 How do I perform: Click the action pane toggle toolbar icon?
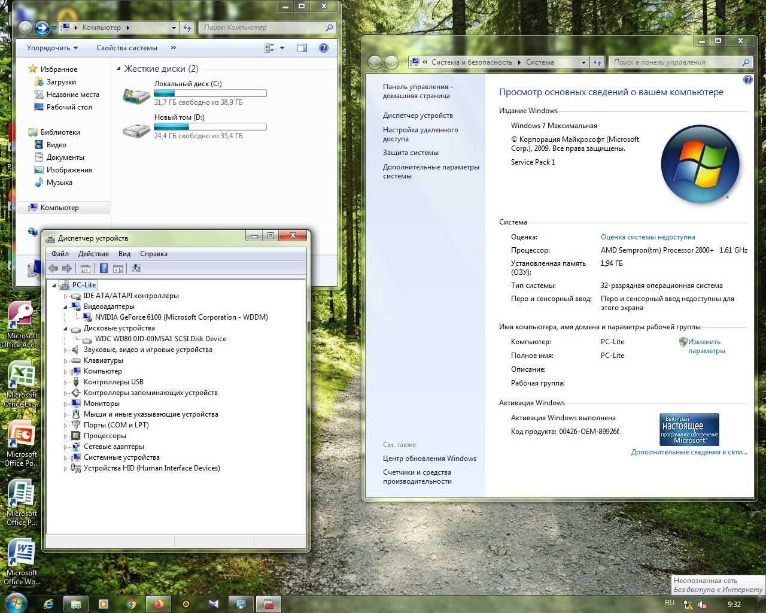pyautogui.click(x=118, y=268)
